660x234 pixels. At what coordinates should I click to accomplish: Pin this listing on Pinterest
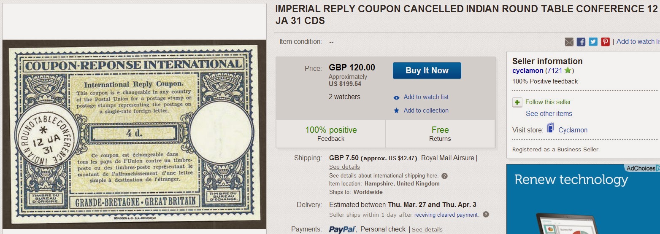pyautogui.click(x=606, y=42)
